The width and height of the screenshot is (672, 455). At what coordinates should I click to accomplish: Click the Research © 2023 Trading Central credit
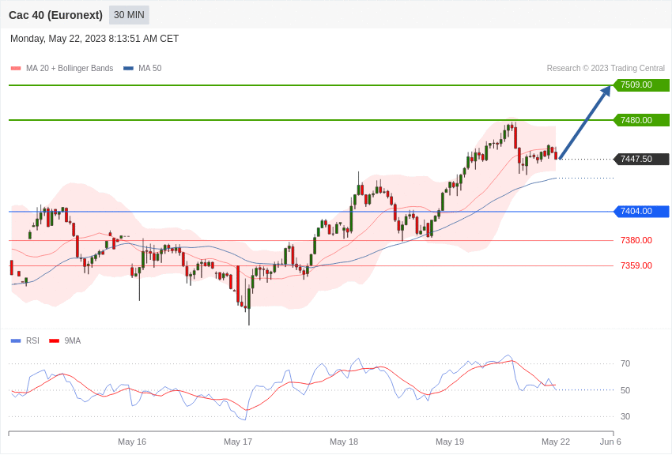(x=606, y=69)
